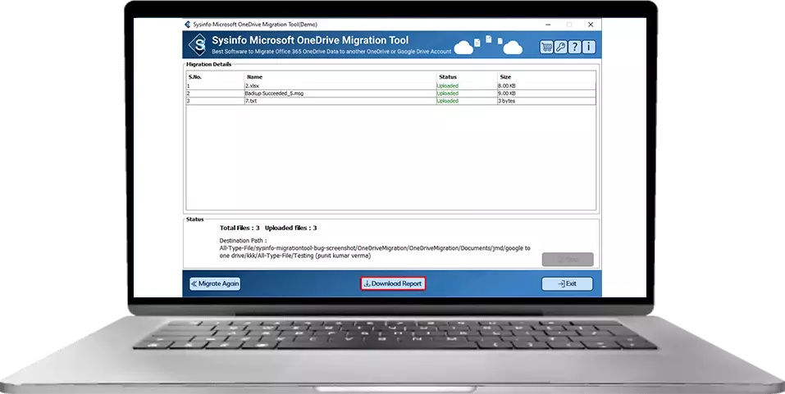Image resolution: width=785 pixels, height=394 pixels.
Task: Click the 3 bytes size cell
Action: [x=507, y=101]
